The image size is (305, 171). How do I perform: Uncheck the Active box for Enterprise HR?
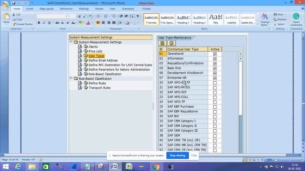coord(215,78)
